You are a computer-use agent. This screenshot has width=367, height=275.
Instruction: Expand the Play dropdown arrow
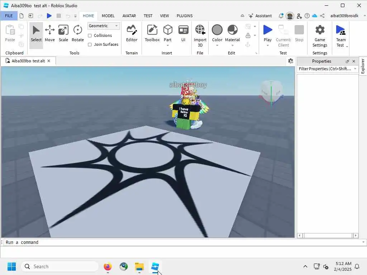267,45
